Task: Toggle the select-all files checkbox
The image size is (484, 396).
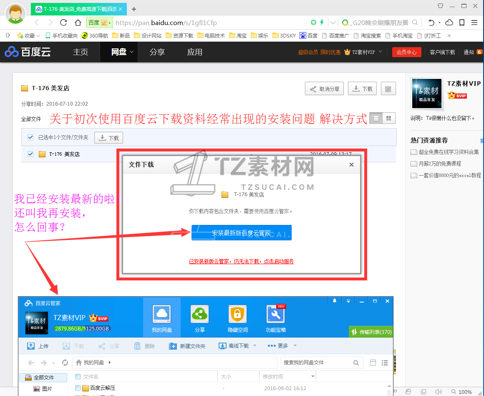Action: point(30,137)
